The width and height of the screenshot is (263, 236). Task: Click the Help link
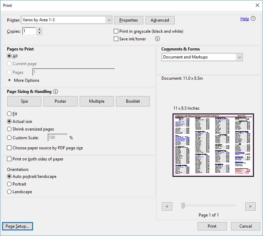245,19
